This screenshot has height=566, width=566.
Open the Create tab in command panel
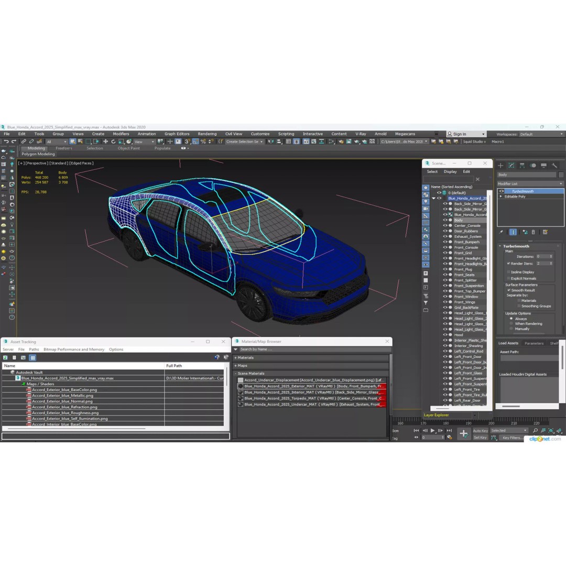(500, 165)
